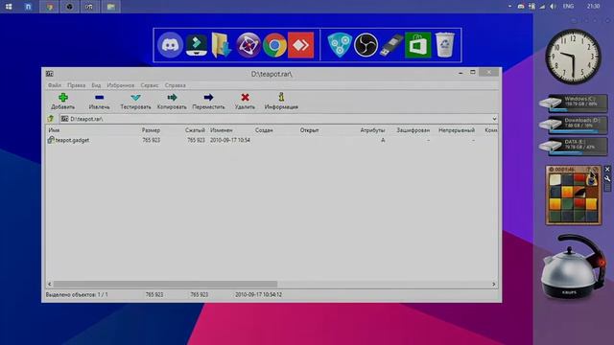This screenshot has width=614, height=345.
Task: Open the Recycle Bin in the dock
Action: (x=445, y=45)
